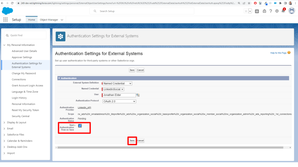
Task: Bookmark this page with the star in address bar
Action: [249, 3]
